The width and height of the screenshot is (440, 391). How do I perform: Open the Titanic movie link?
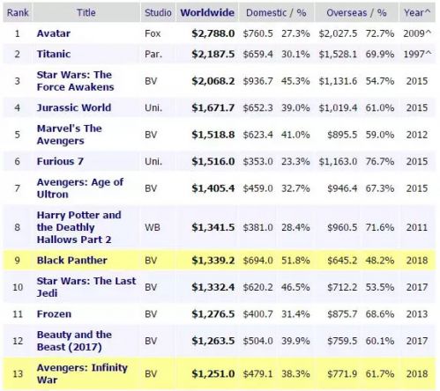tap(54, 54)
